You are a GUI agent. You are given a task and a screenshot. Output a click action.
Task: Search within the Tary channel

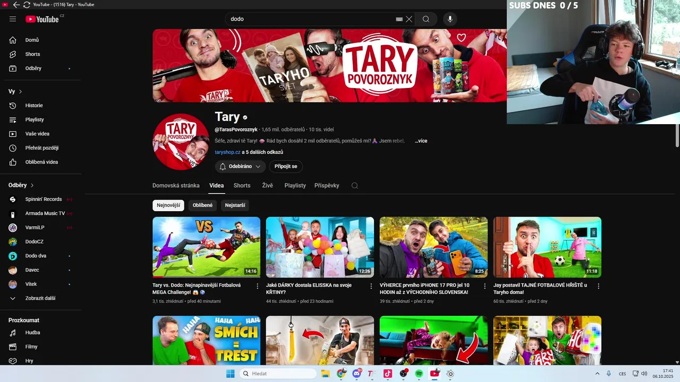click(355, 186)
